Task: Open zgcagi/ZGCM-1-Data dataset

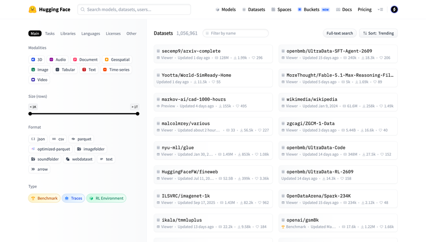Action: click(338, 126)
